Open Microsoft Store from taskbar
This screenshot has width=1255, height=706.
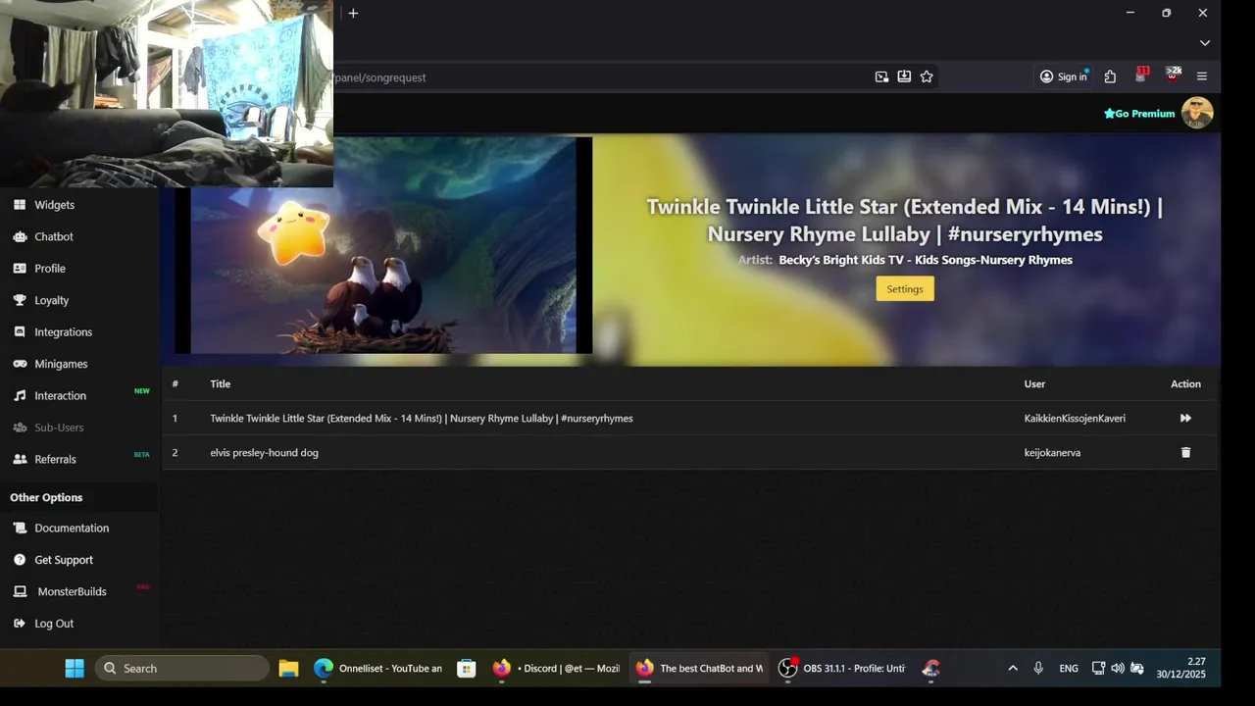tap(467, 668)
